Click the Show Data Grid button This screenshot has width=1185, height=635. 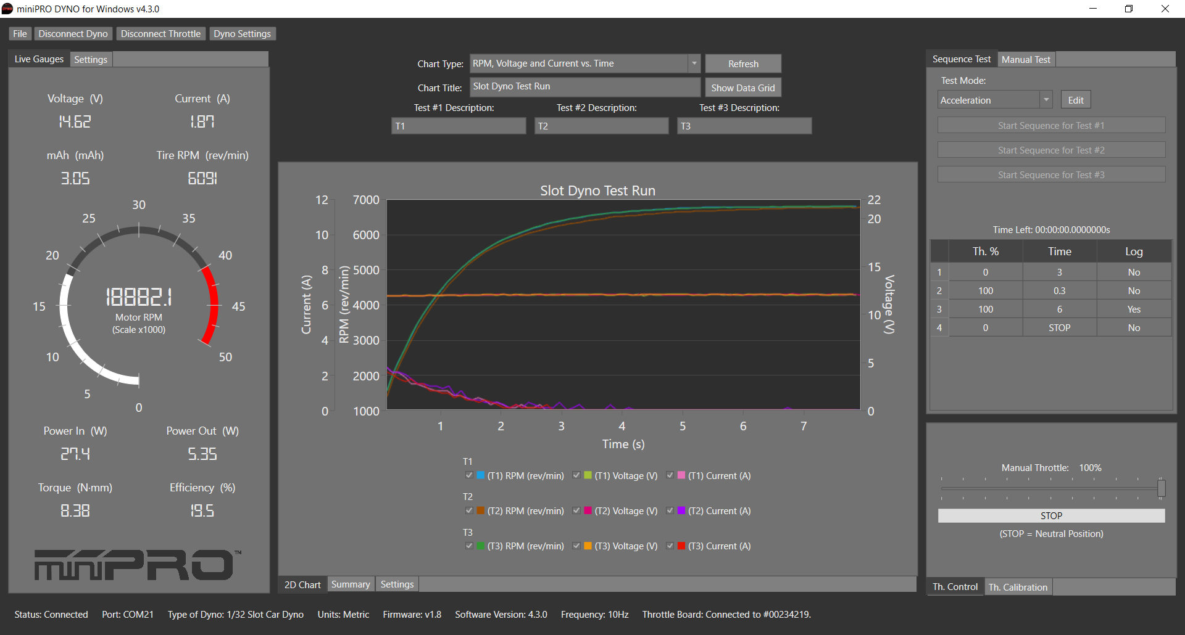point(743,88)
